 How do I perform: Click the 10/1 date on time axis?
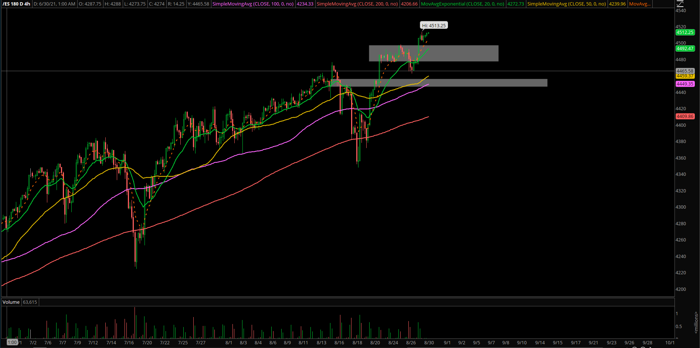(x=670, y=342)
